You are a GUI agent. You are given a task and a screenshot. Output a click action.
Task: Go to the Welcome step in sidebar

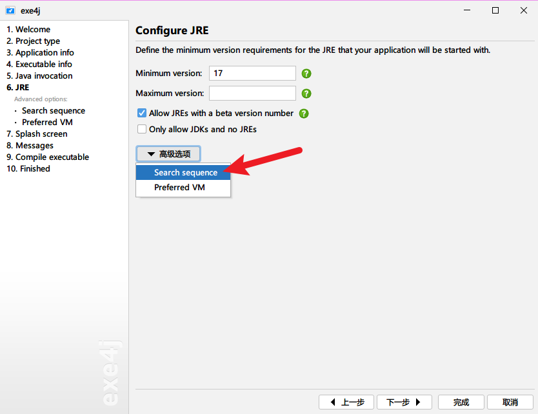click(28, 30)
